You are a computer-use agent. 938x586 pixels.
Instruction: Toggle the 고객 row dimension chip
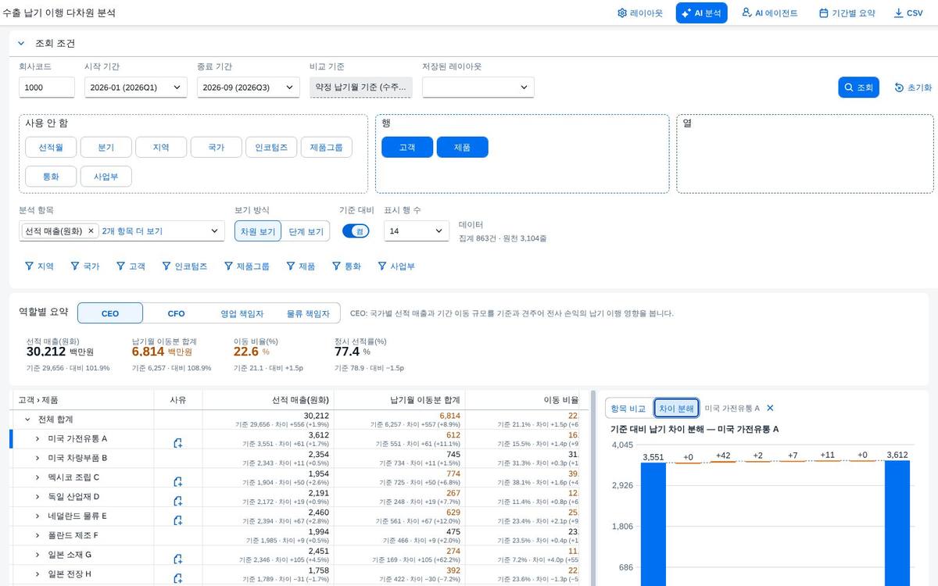click(407, 147)
